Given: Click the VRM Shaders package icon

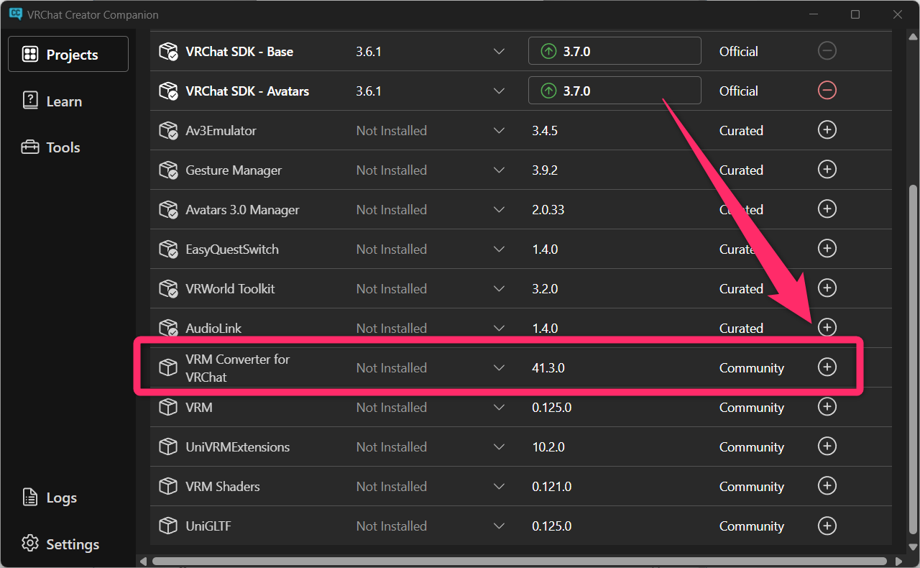Looking at the screenshot, I should tap(168, 487).
